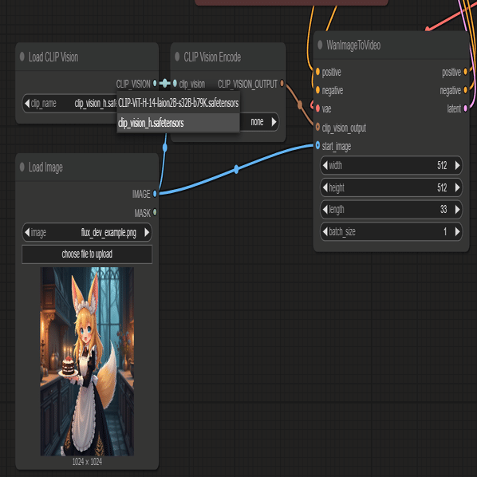Image resolution: width=477 pixels, height=477 pixels.
Task: Click the fox girl image preview thumbnail
Action: pos(87,361)
